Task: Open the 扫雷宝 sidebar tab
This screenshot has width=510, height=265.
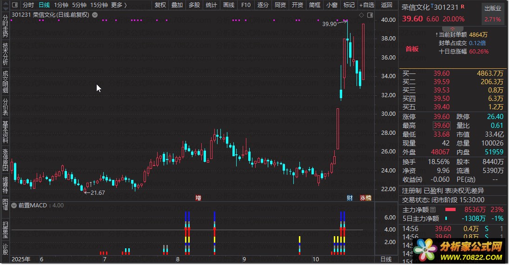Action: tap(5, 229)
